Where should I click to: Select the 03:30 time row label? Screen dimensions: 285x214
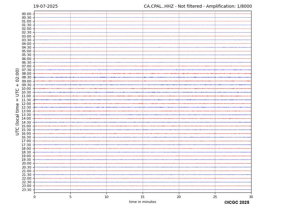click(x=26, y=40)
